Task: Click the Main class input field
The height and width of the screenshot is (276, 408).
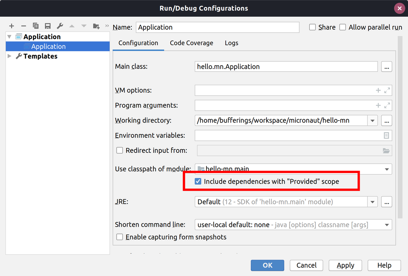Action: click(x=286, y=67)
